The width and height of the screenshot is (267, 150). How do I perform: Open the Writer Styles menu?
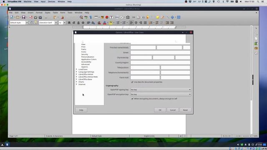click(48, 12)
